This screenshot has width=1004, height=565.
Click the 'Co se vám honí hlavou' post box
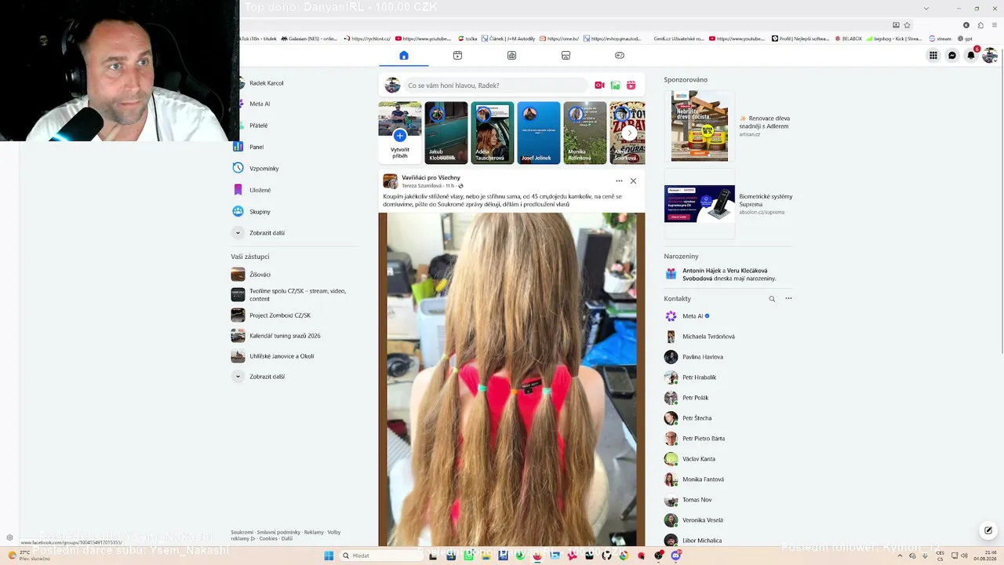pos(496,86)
